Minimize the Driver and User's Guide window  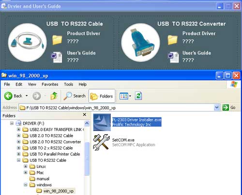click(220, 6)
